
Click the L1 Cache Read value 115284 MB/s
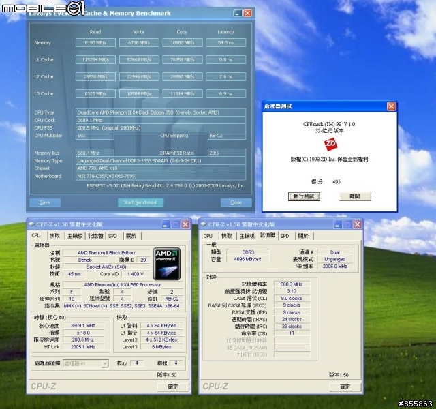[95, 59]
